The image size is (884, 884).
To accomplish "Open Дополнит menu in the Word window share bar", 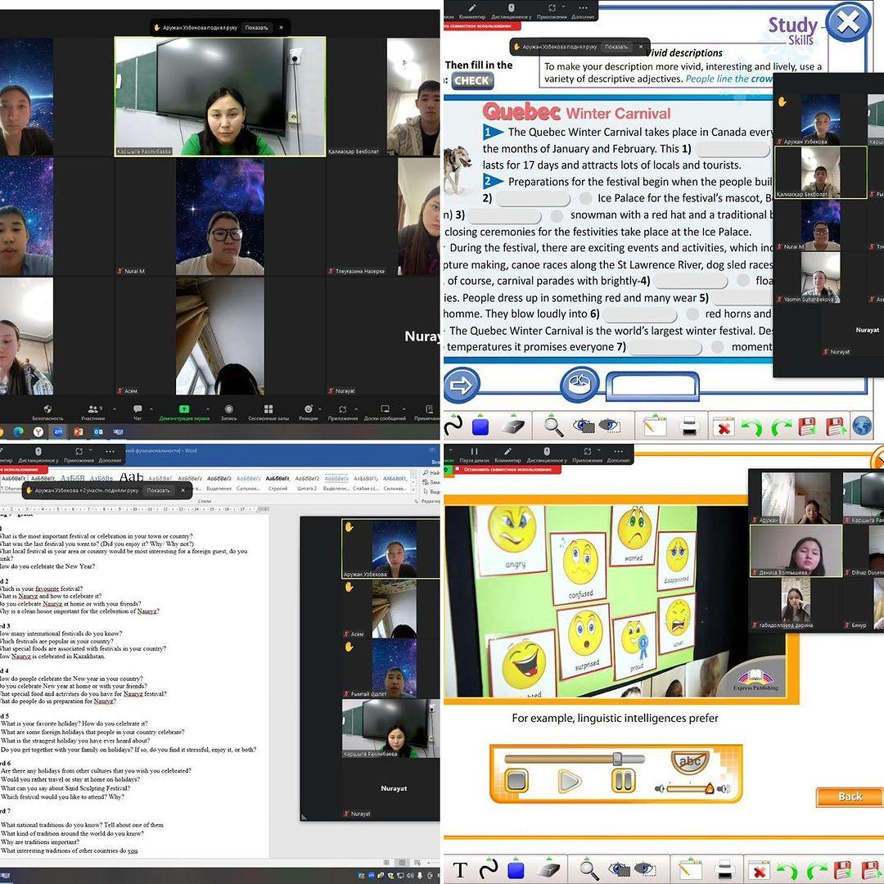I will [x=110, y=455].
